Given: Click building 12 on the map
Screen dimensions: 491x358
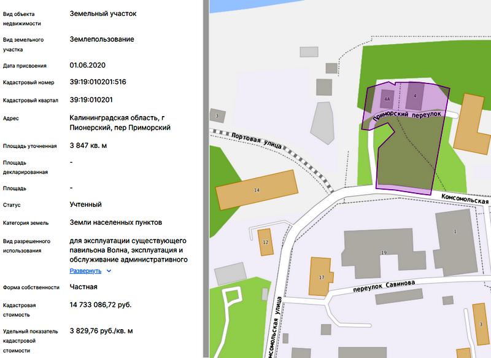Looking at the screenshot, I should (265, 242).
